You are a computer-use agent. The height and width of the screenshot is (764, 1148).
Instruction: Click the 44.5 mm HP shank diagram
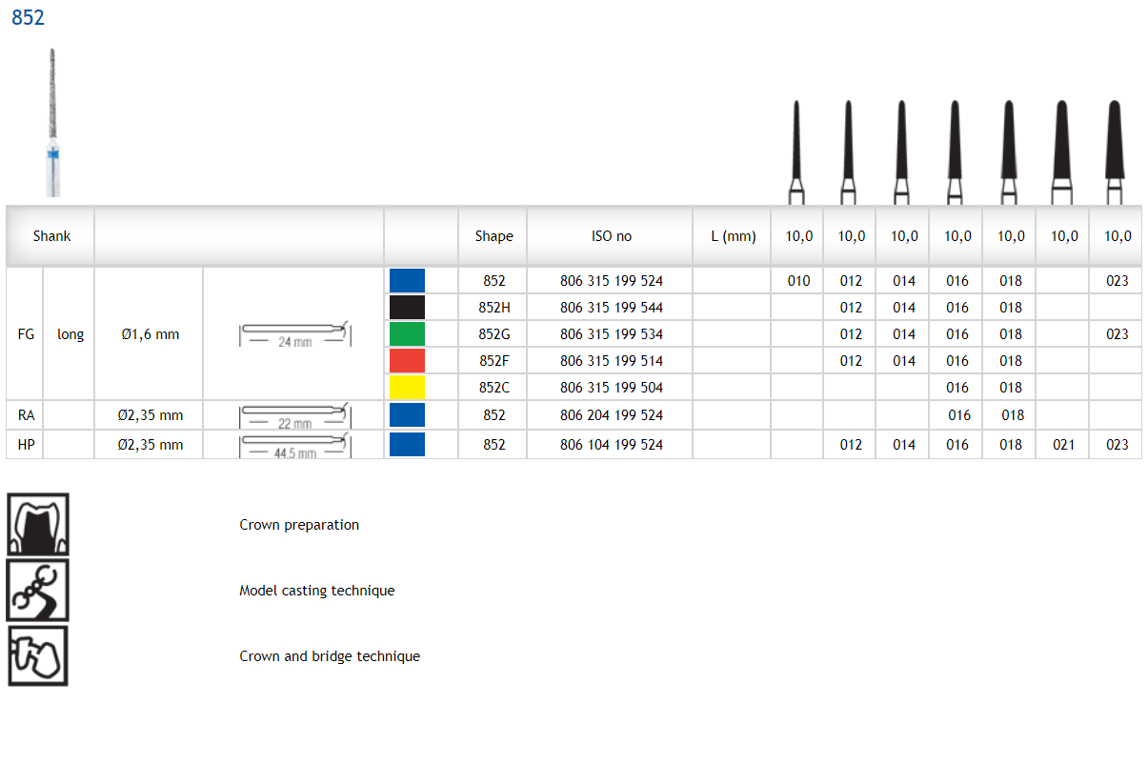(294, 445)
